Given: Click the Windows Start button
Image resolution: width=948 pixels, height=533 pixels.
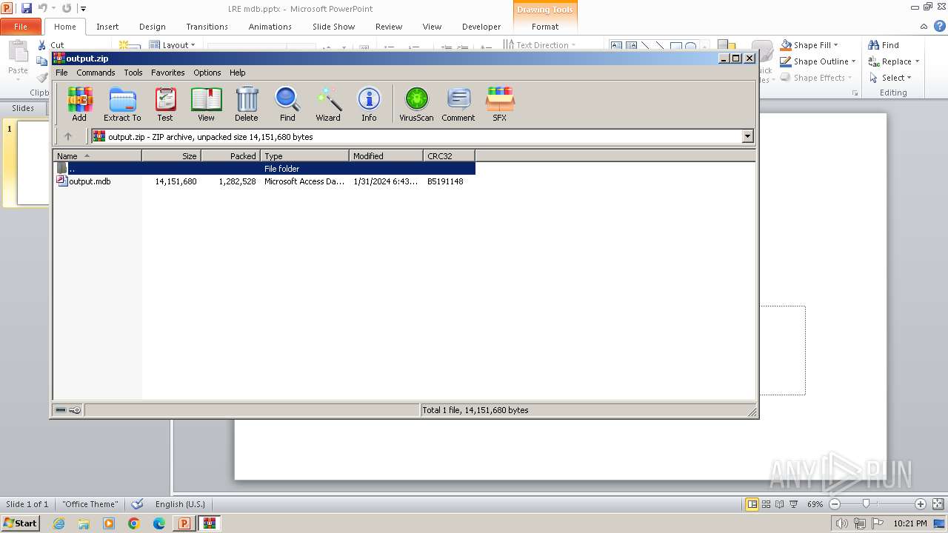Looking at the screenshot, I should tap(21, 523).
